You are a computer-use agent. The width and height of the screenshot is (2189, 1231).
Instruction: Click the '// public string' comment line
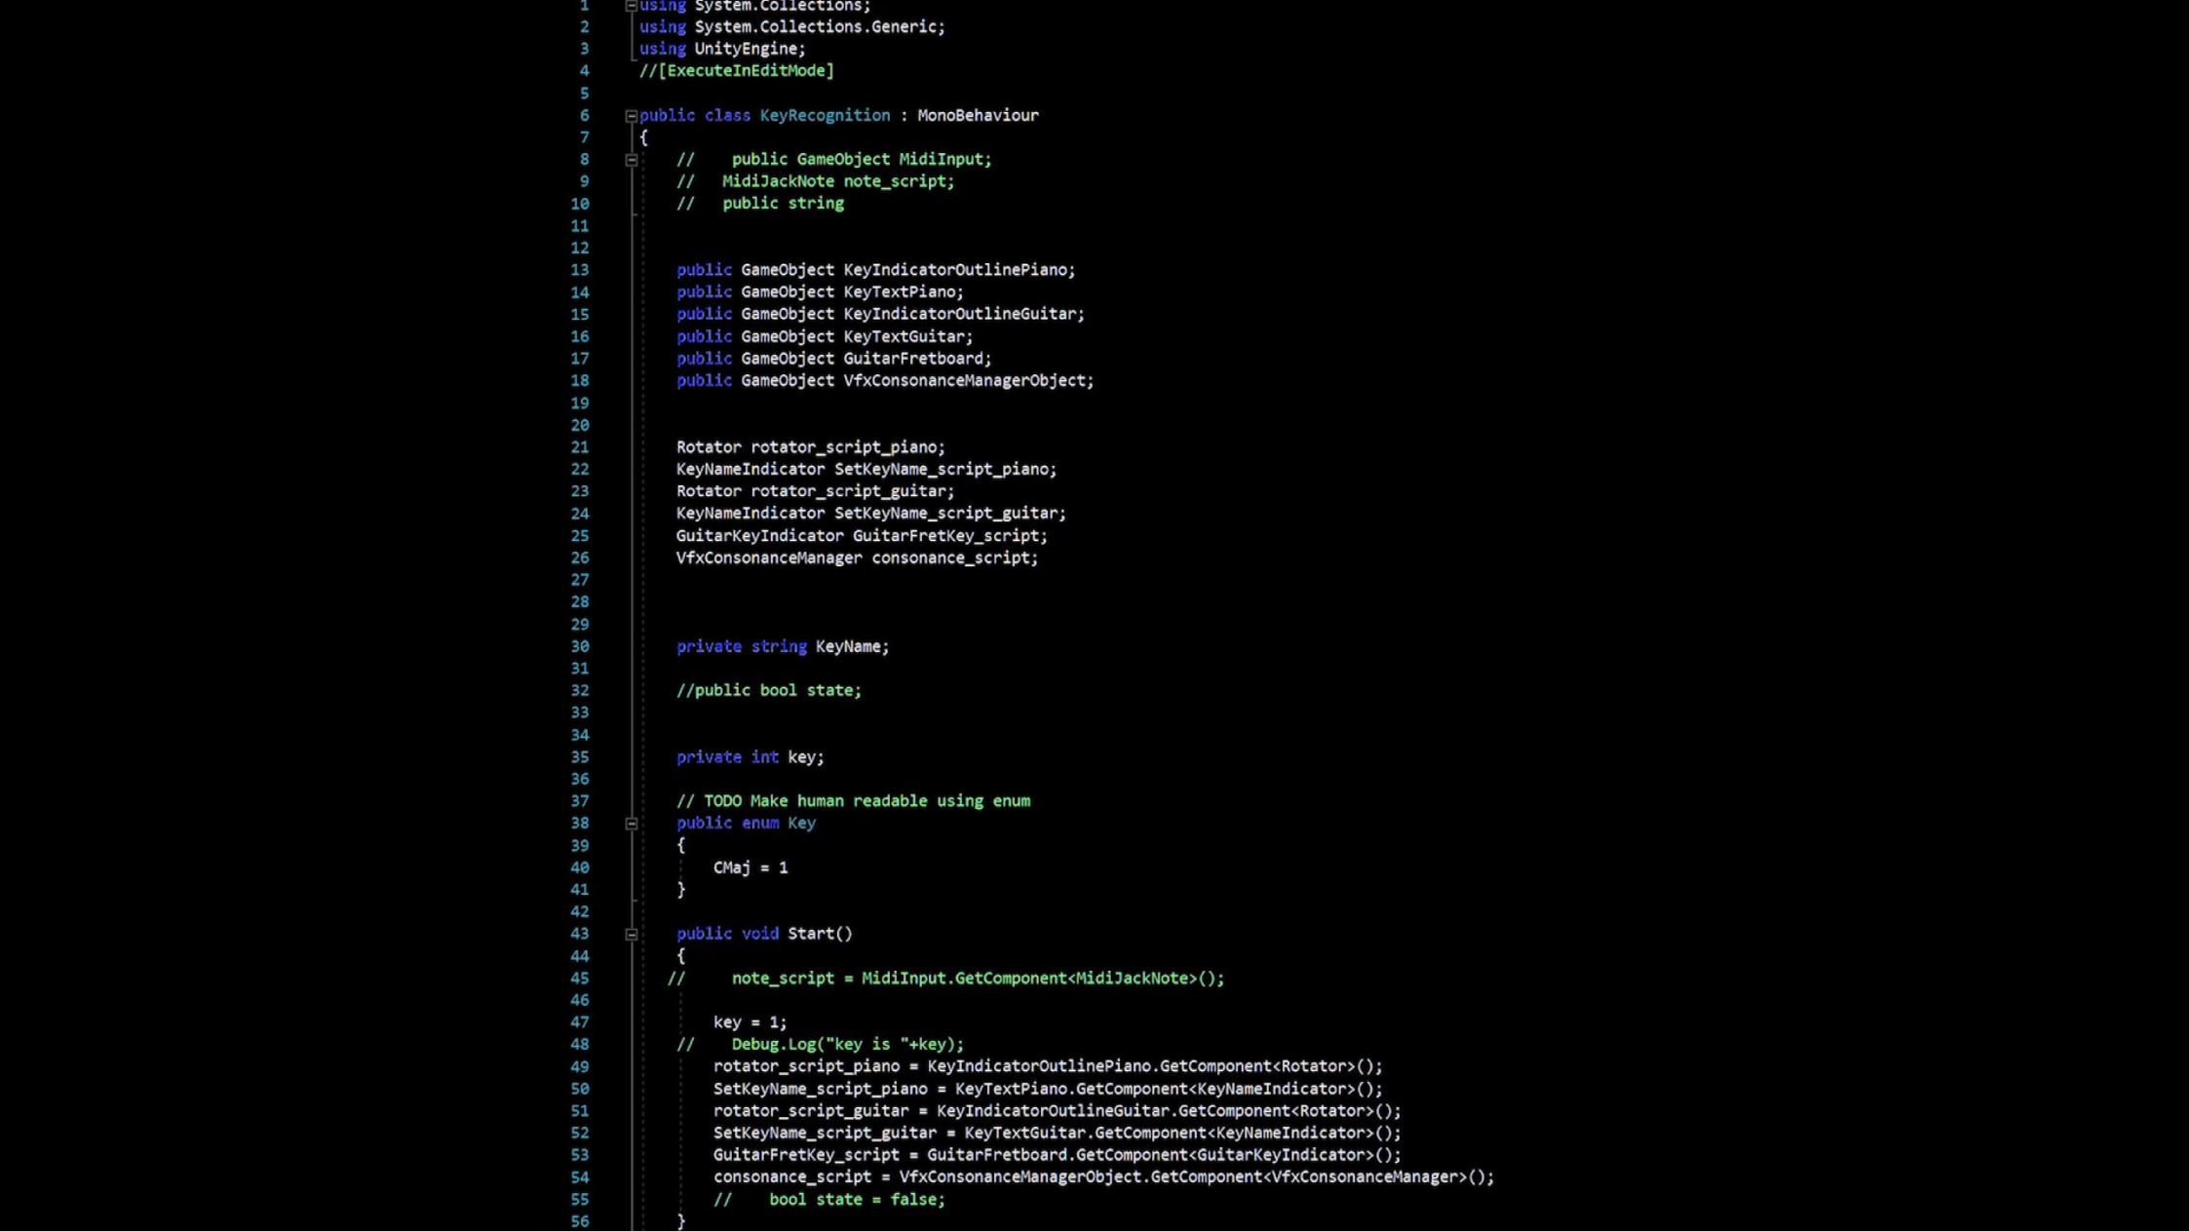pos(760,204)
